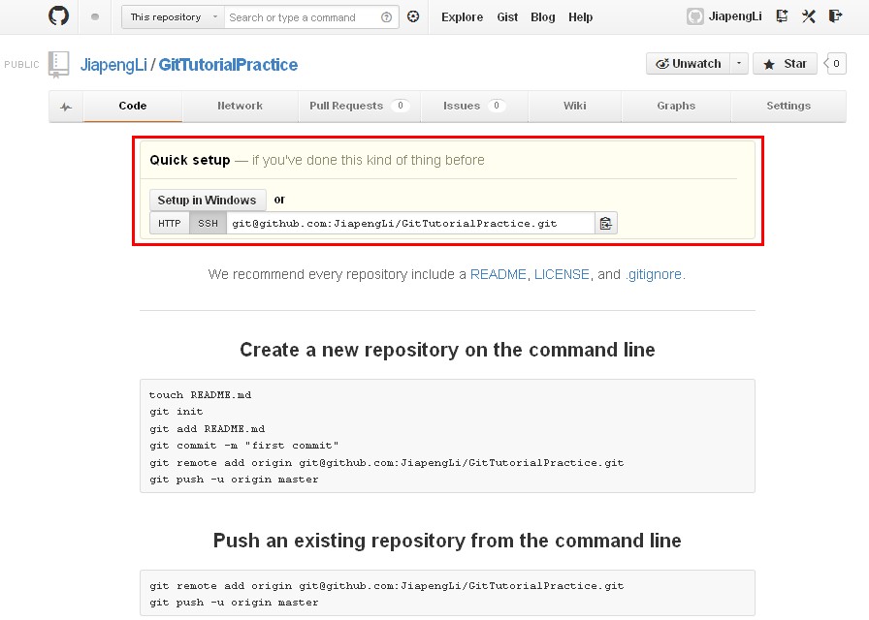Screen dimensions: 869x620
Task: Click the Unwatch button
Action: pos(689,64)
